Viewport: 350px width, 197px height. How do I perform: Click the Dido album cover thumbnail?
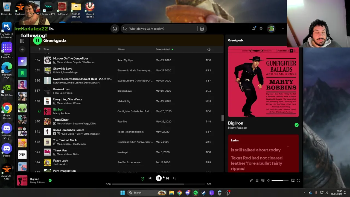pos(47,152)
